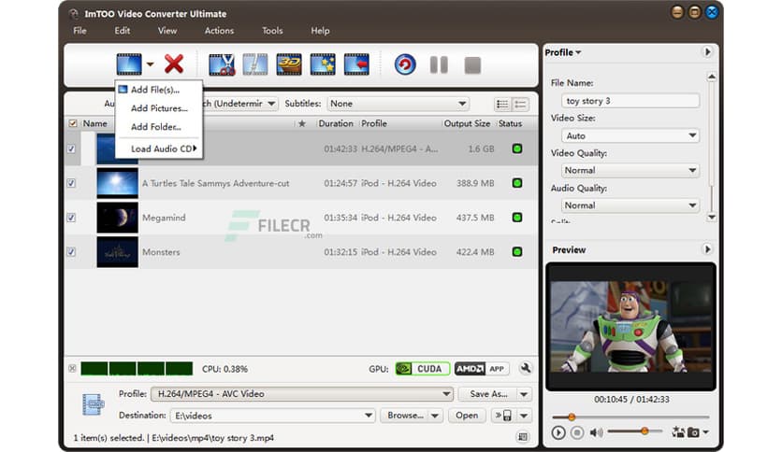Open the Edit menu
Viewport: 782px width, 452px height.
(x=123, y=31)
